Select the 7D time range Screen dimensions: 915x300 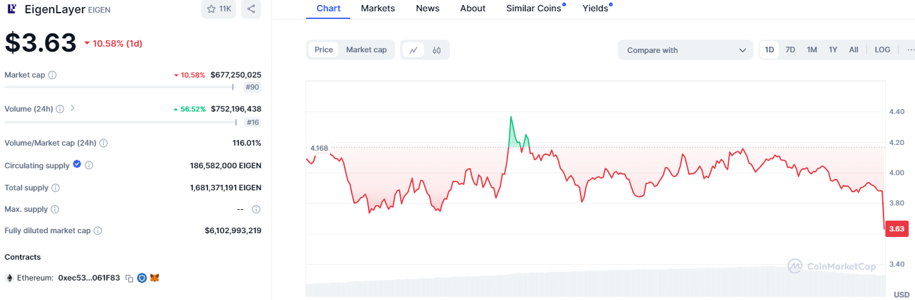coord(790,50)
